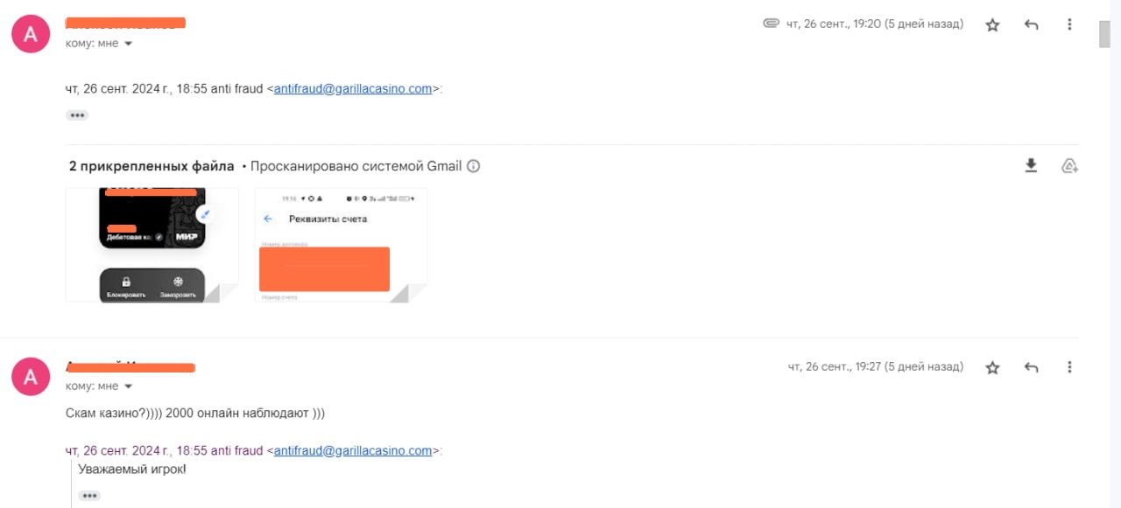Click the Gmail scan info icon
1121x508 pixels.
click(x=474, y=166)
